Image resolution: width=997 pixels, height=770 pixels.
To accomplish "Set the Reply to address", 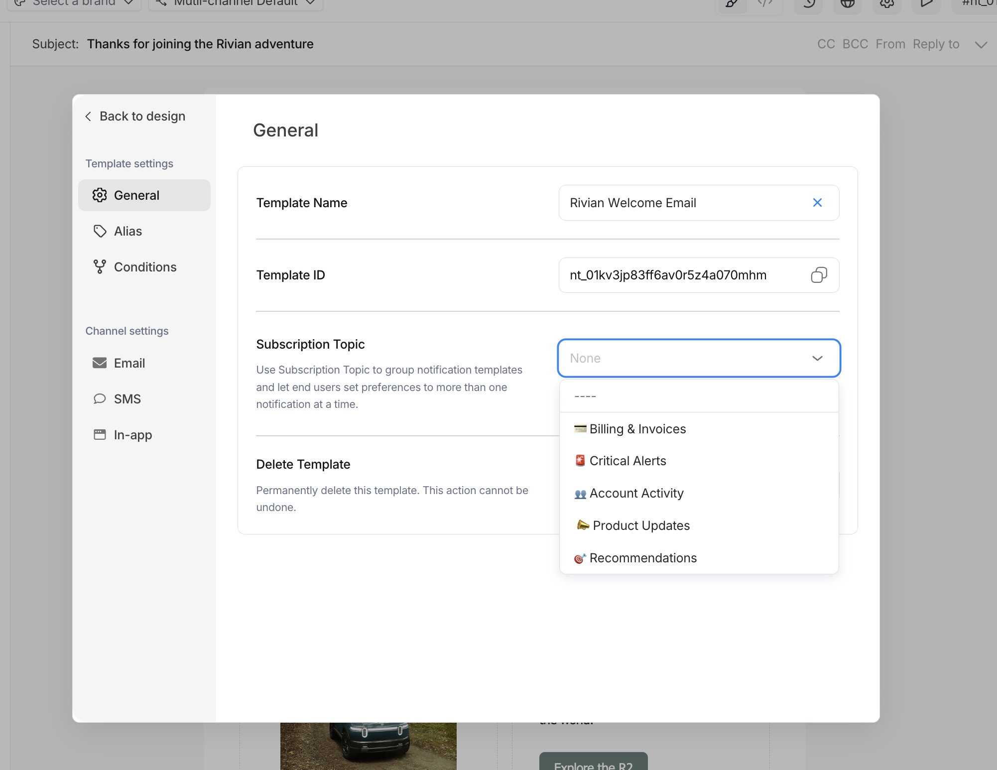I will pyautogui.click(x=936, y=44).
